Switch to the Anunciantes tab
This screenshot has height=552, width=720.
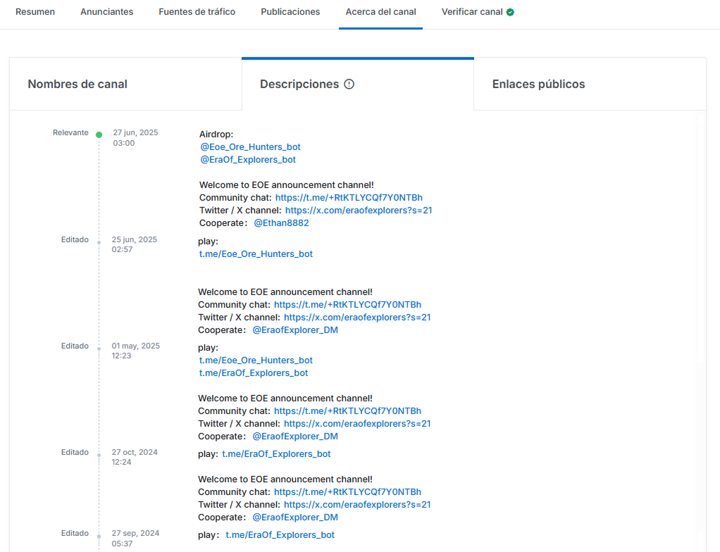click(x=106, y=12)
